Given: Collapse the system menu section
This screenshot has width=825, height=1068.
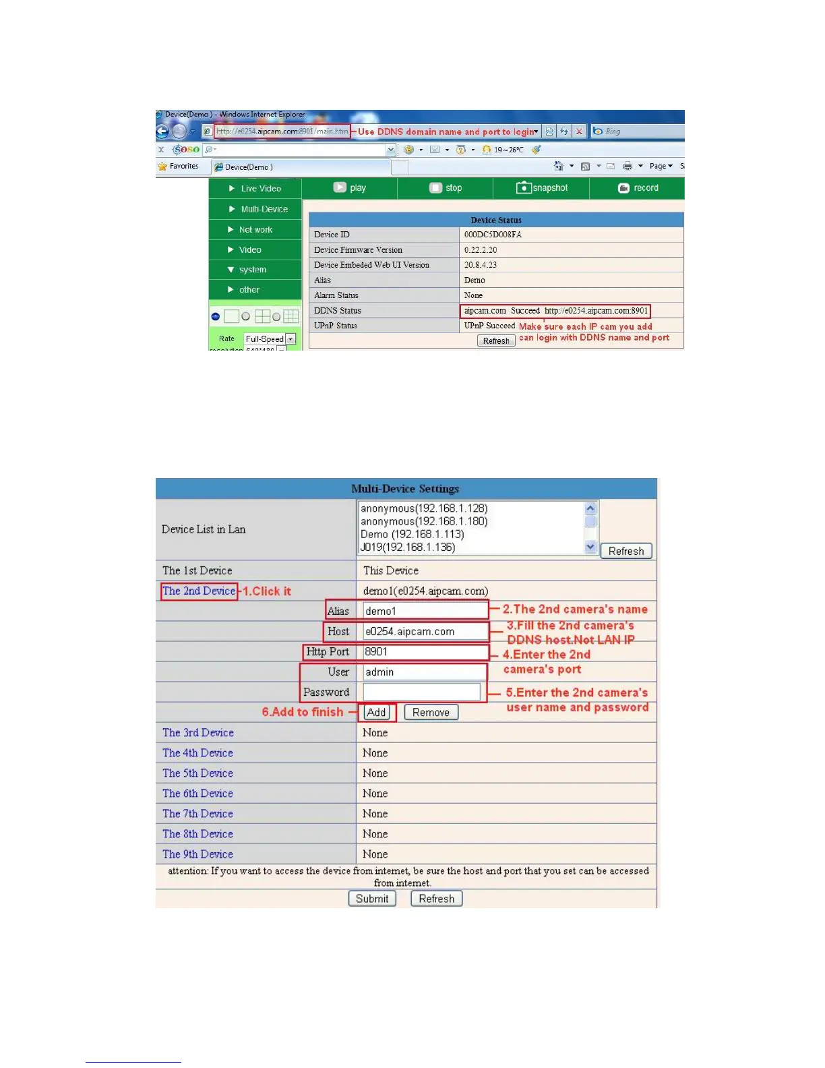Looking at the screenshot, I should tap(255, 270).
